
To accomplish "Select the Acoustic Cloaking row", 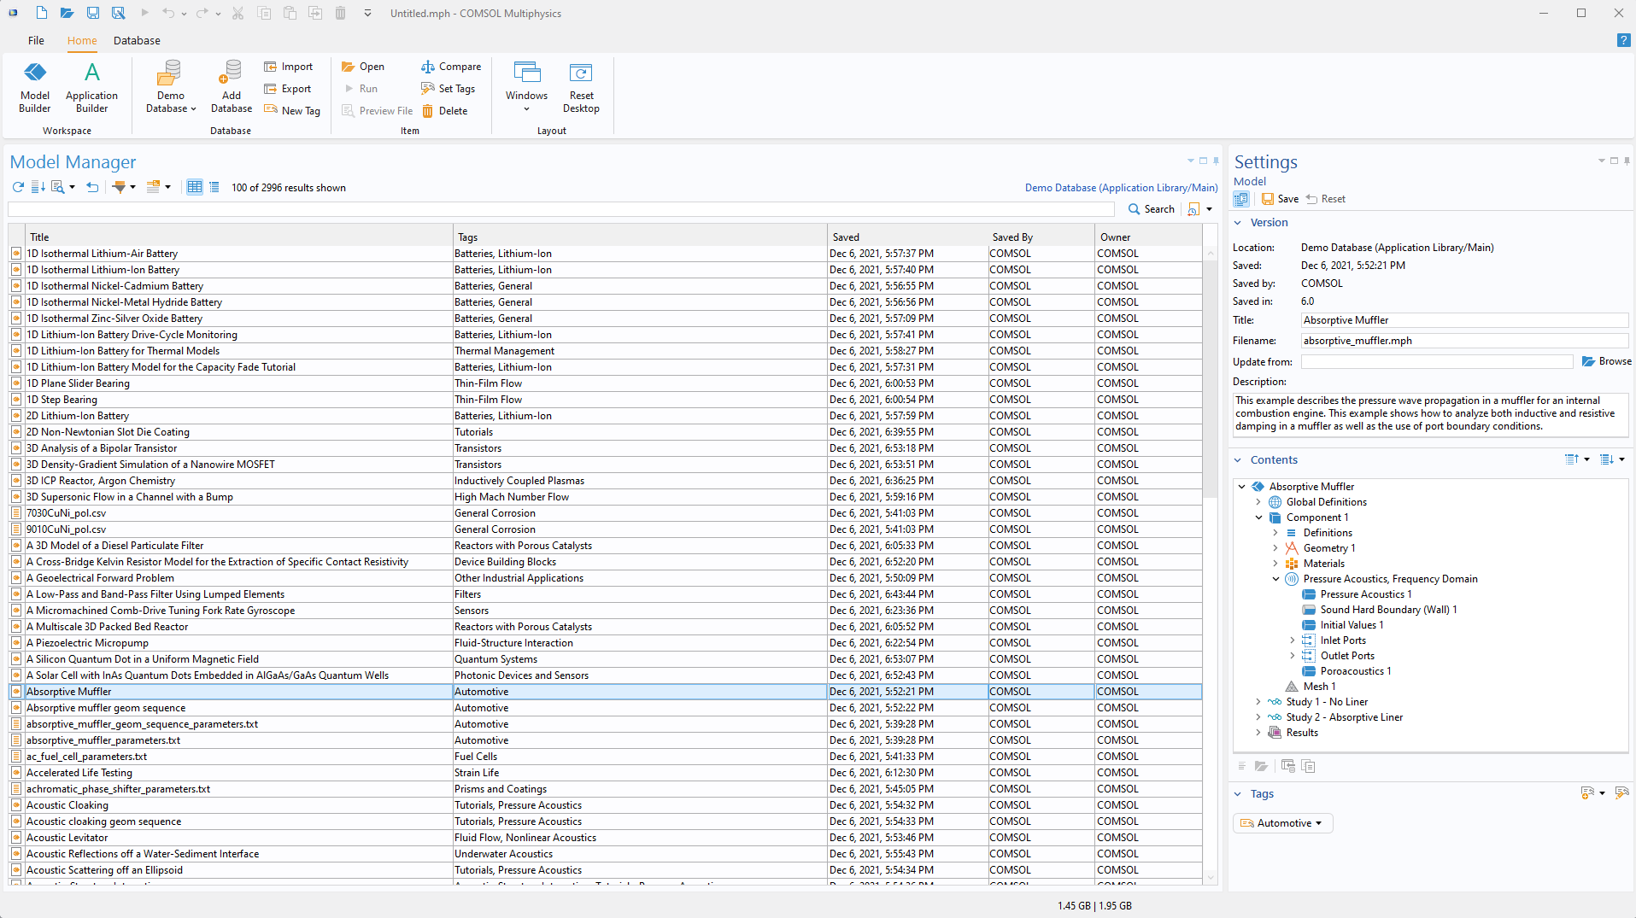I will [605, 805].
